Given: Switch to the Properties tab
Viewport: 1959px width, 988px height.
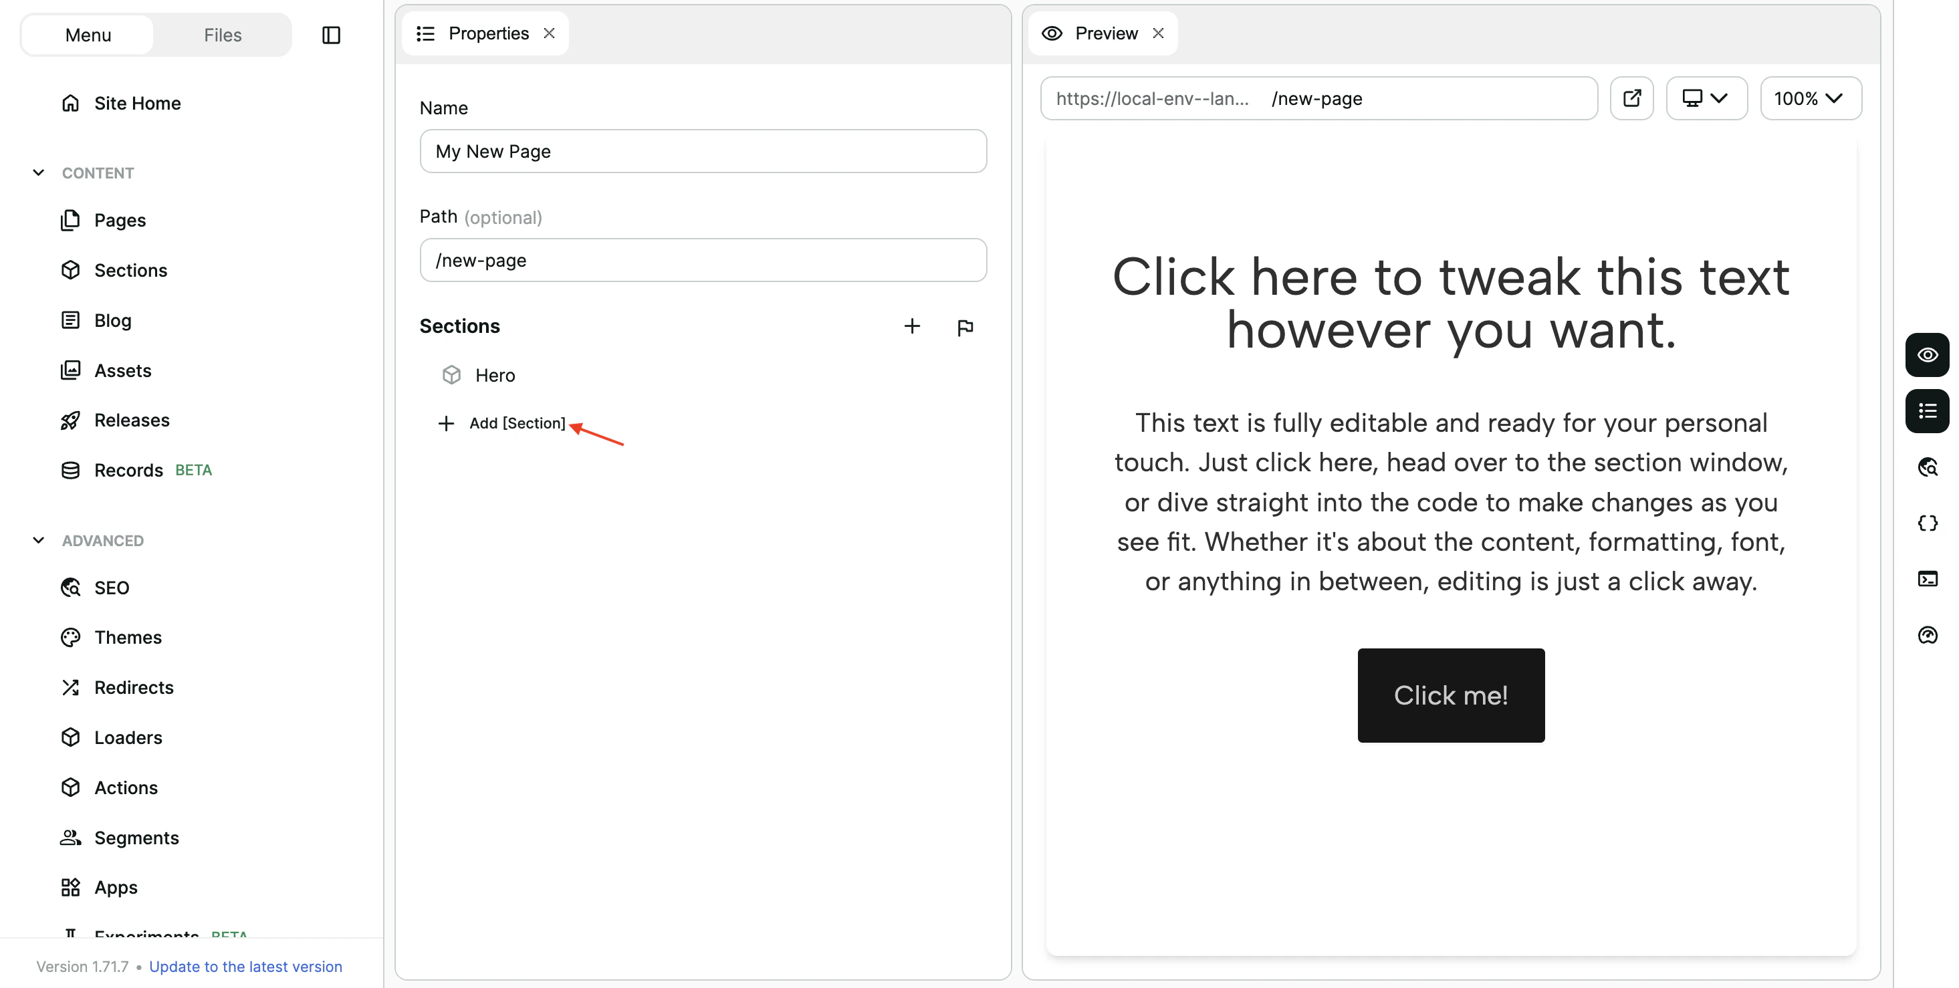Looking at the screenshot, I should point(488,33).
